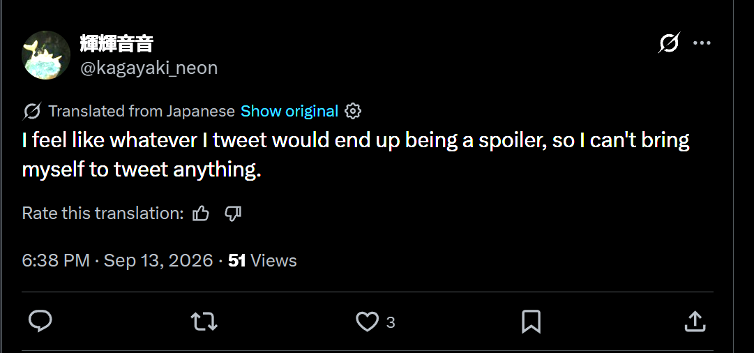Viewport: 754px width, 353px height.
Task: Open the share tweet icon
Action: pos(695,322)
